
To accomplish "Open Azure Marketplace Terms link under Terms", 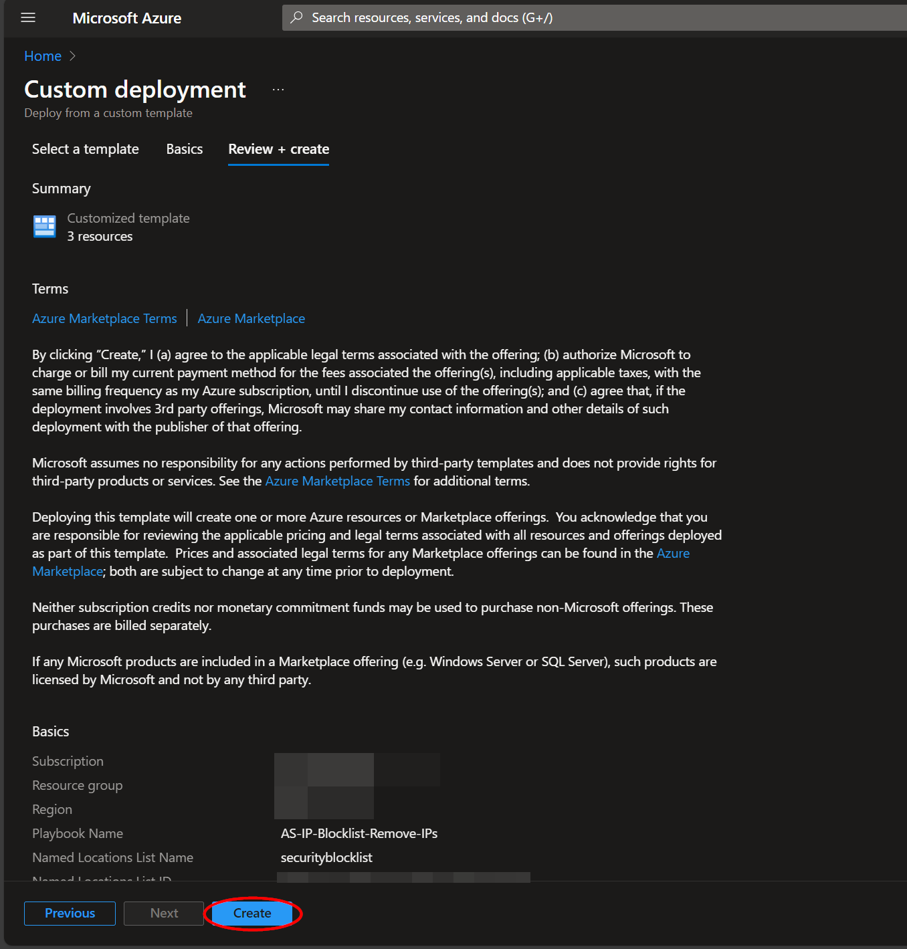I will coord(104,318).
